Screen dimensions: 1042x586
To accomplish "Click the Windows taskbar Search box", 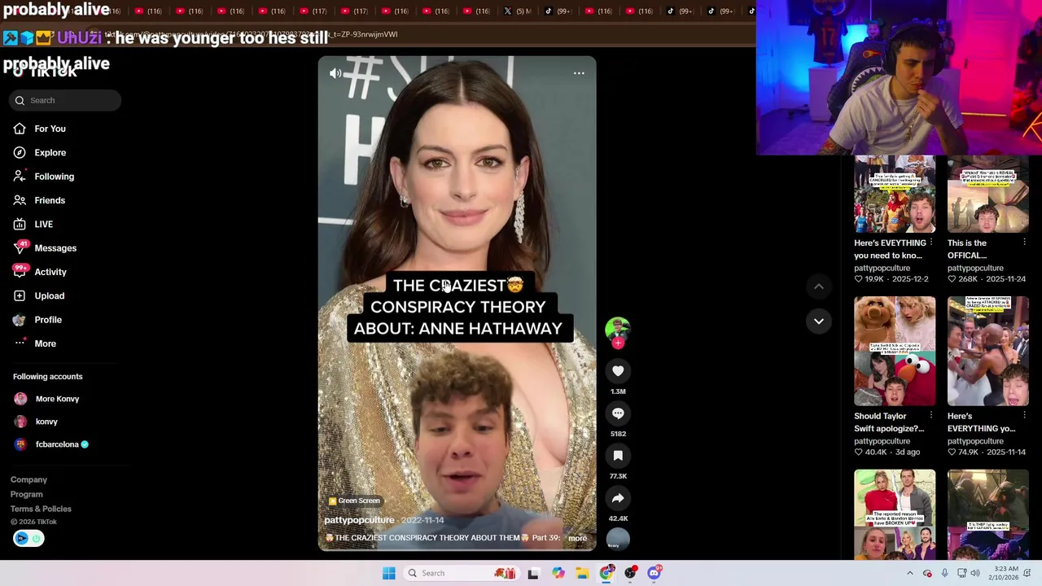I will [x=462, y=573].
